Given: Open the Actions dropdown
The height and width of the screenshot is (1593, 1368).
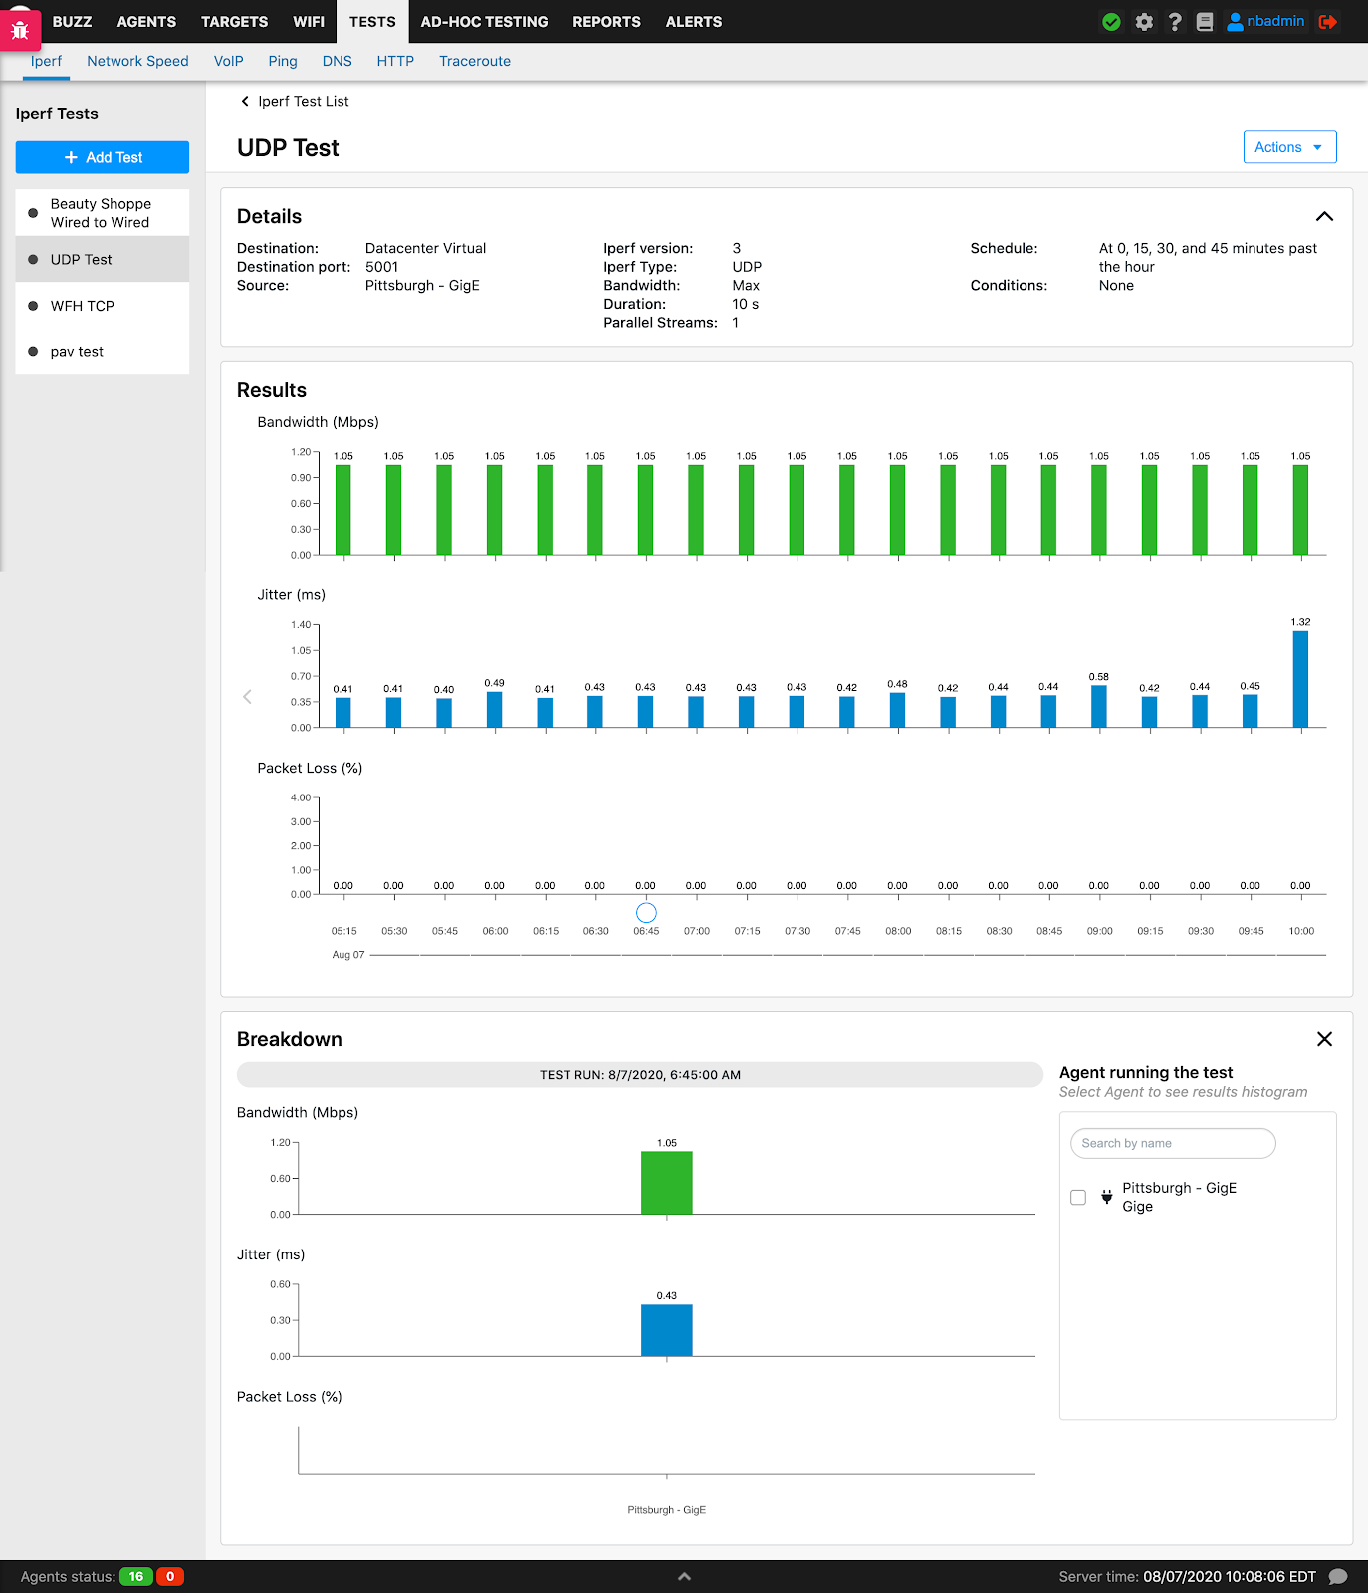Looking at the screenshot, I should coord(1289,147).
